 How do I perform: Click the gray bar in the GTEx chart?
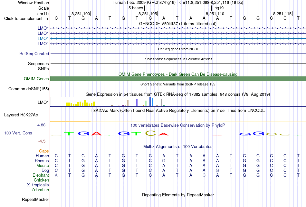[x=162, y=103]
